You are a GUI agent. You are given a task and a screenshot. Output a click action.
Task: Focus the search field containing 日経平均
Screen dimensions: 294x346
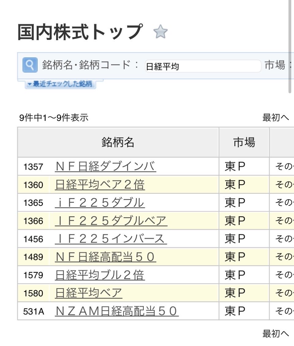pos(203,66)
